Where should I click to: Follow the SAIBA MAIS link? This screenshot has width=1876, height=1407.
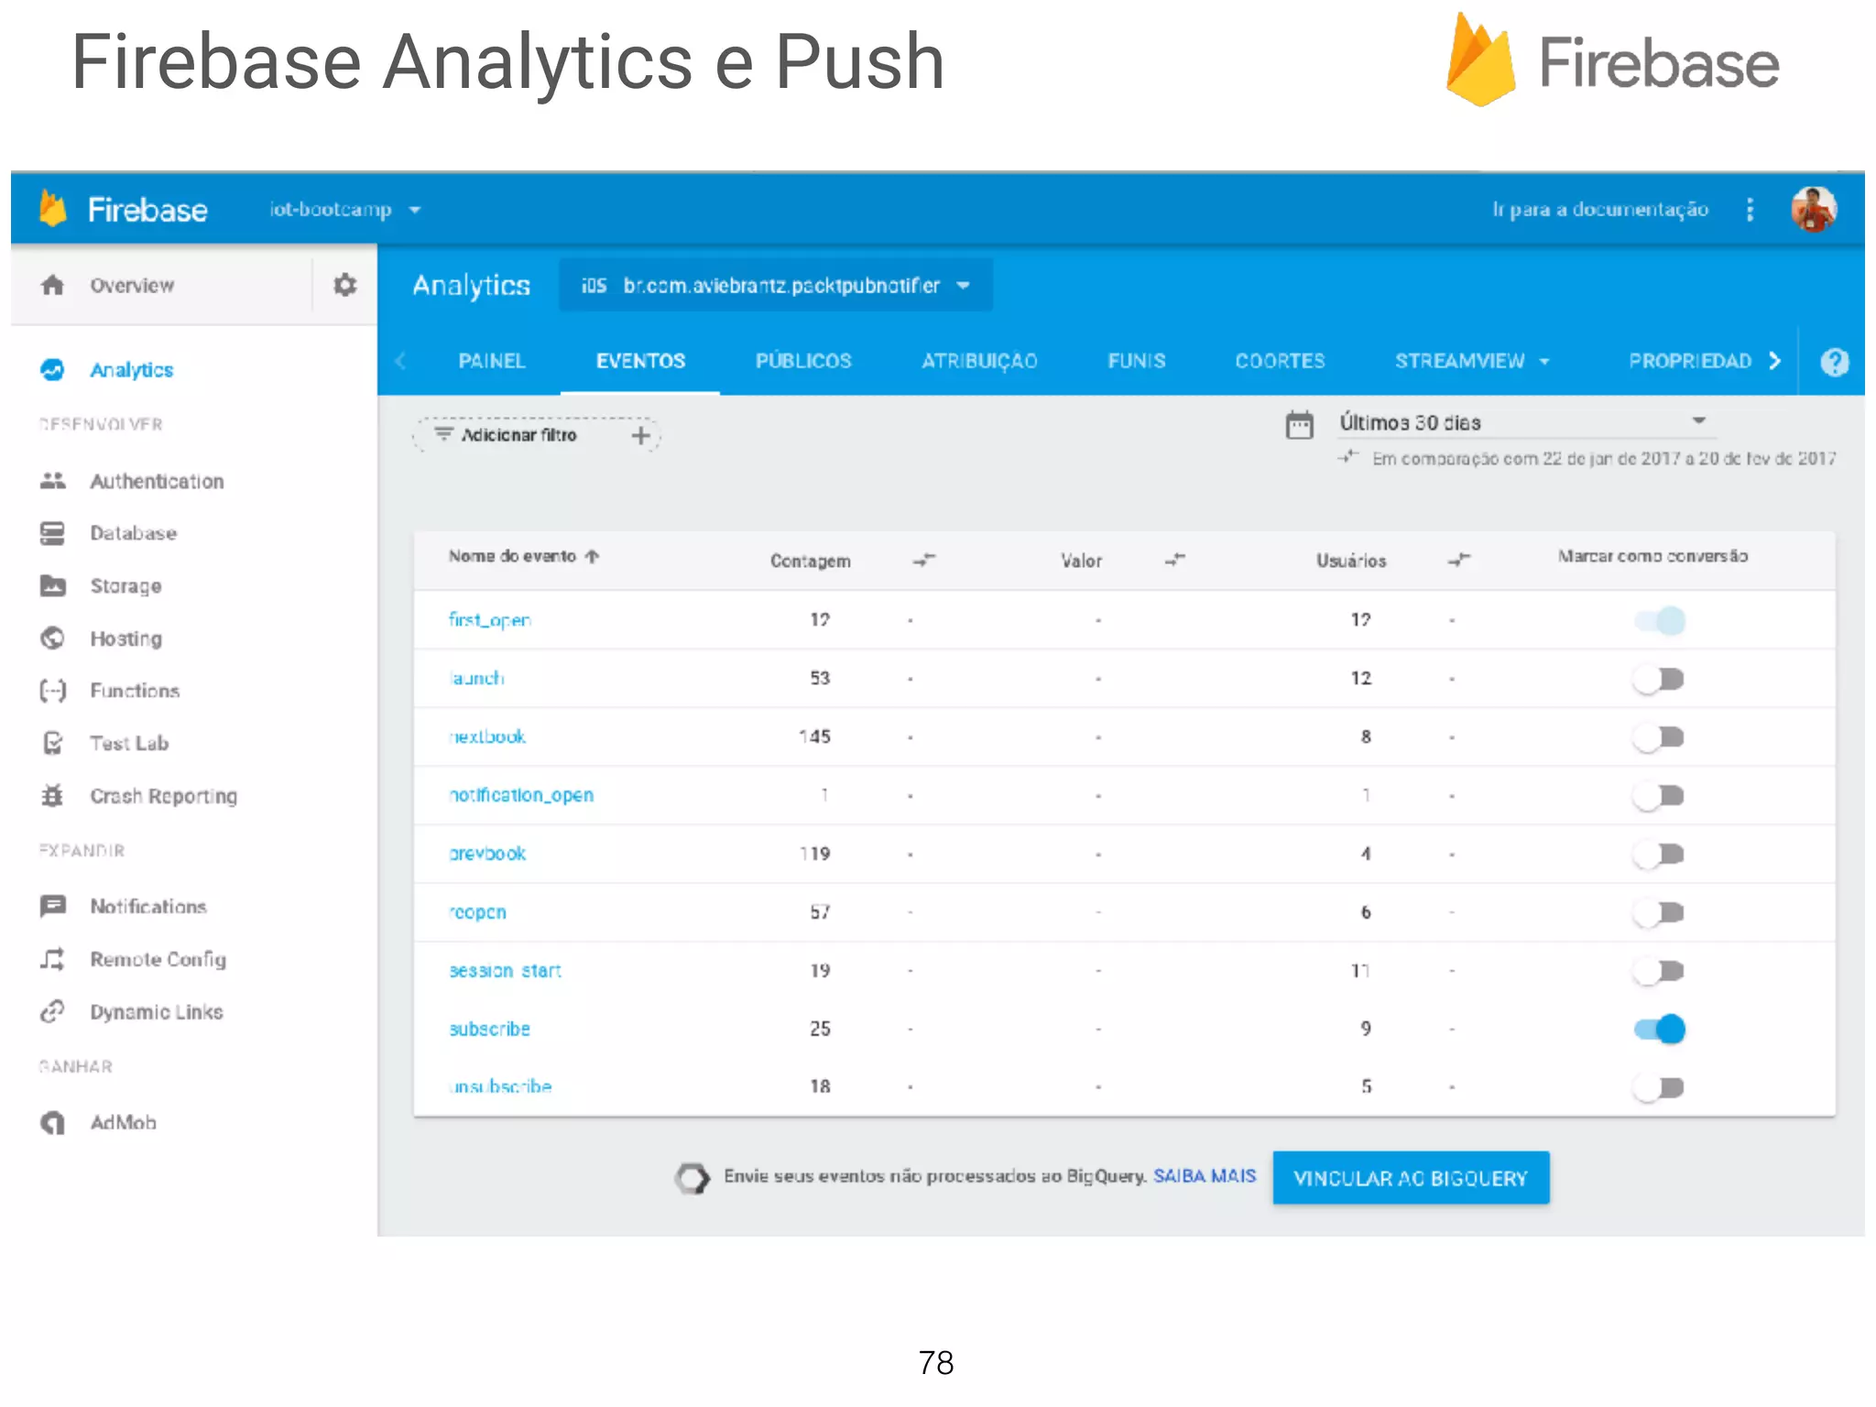click(1205, 1176)
